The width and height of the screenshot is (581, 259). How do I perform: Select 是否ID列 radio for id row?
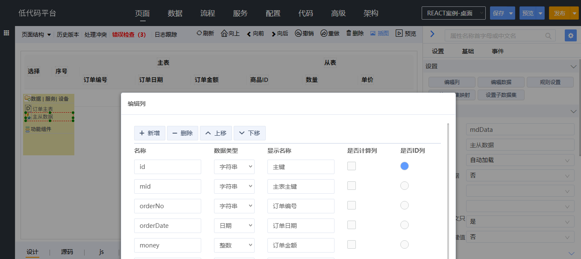pos(405,166)
